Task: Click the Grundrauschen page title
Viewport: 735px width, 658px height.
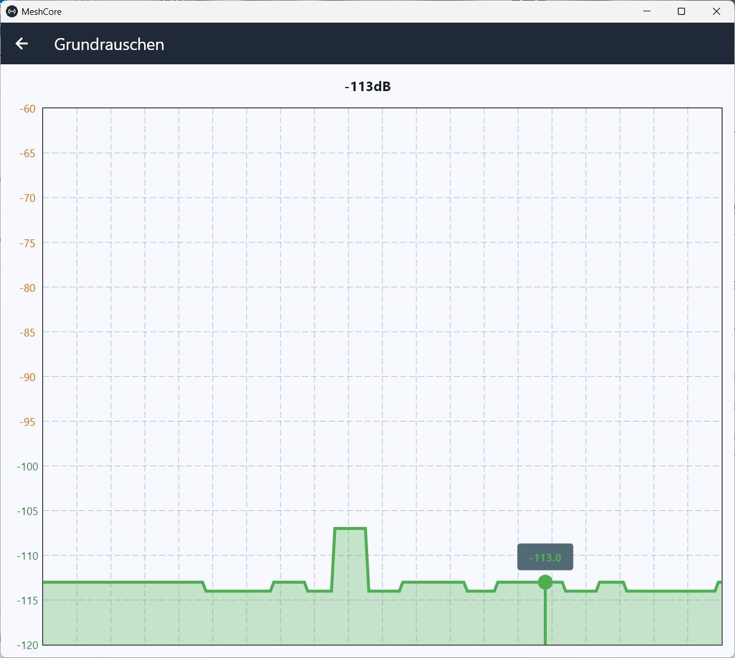Action: pos(109,44)
